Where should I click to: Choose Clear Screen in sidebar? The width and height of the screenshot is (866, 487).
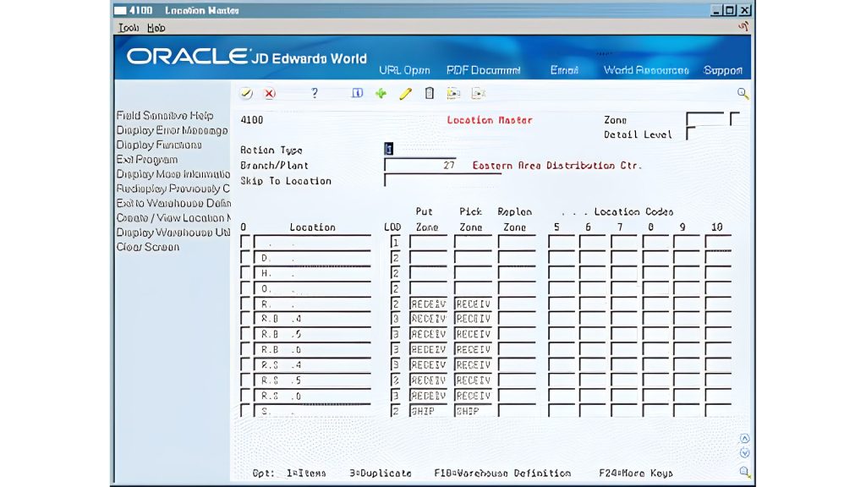[147, 247]
